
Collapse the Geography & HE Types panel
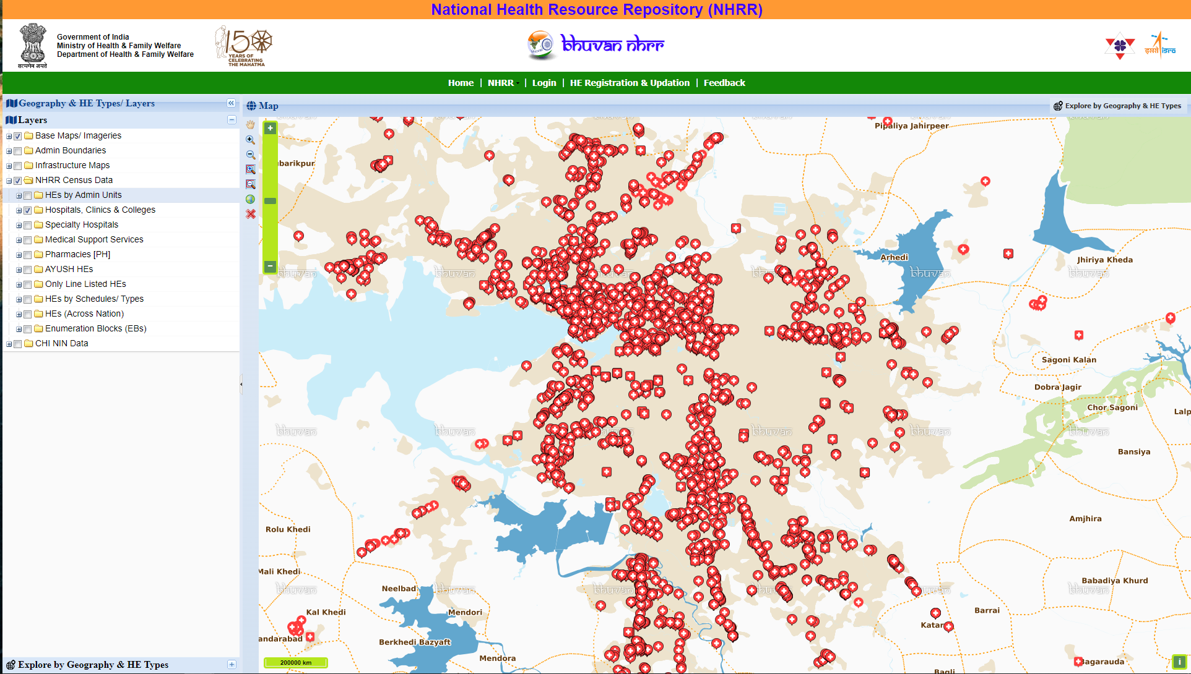pos(232,103)
